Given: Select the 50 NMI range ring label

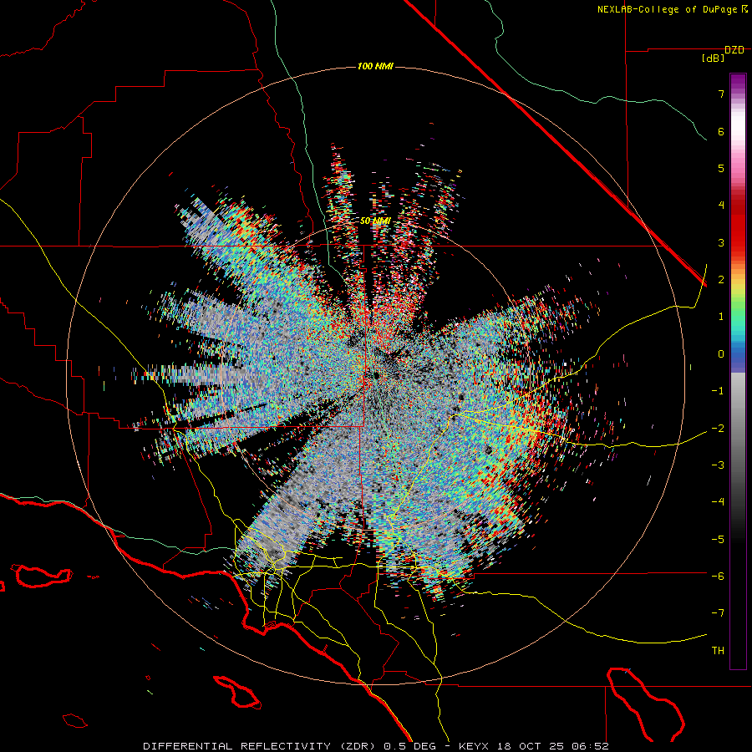Looking at the screenshot, I should 375,221.
